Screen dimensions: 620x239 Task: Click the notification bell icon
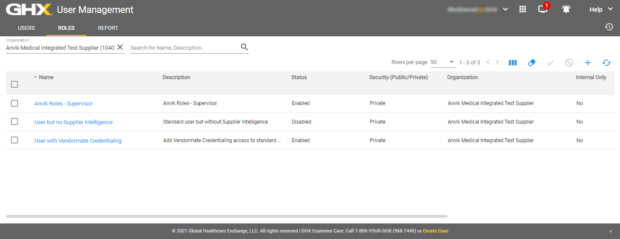(566, 9)
